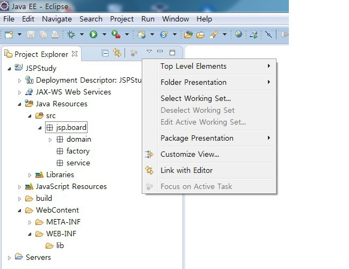Open the Help menu
This screenshot has height=269, width=349.
pos(204,19)
